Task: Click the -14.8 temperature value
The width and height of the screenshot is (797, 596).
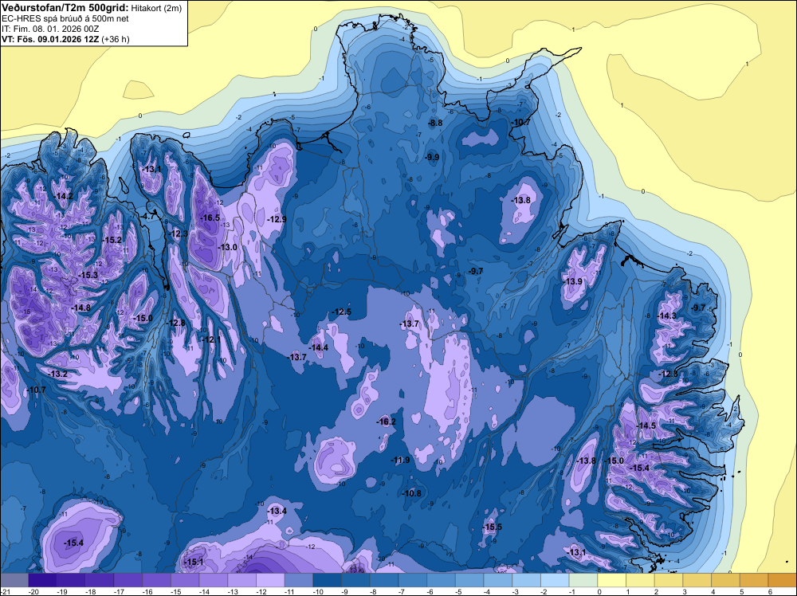Action: click(80, 308)
